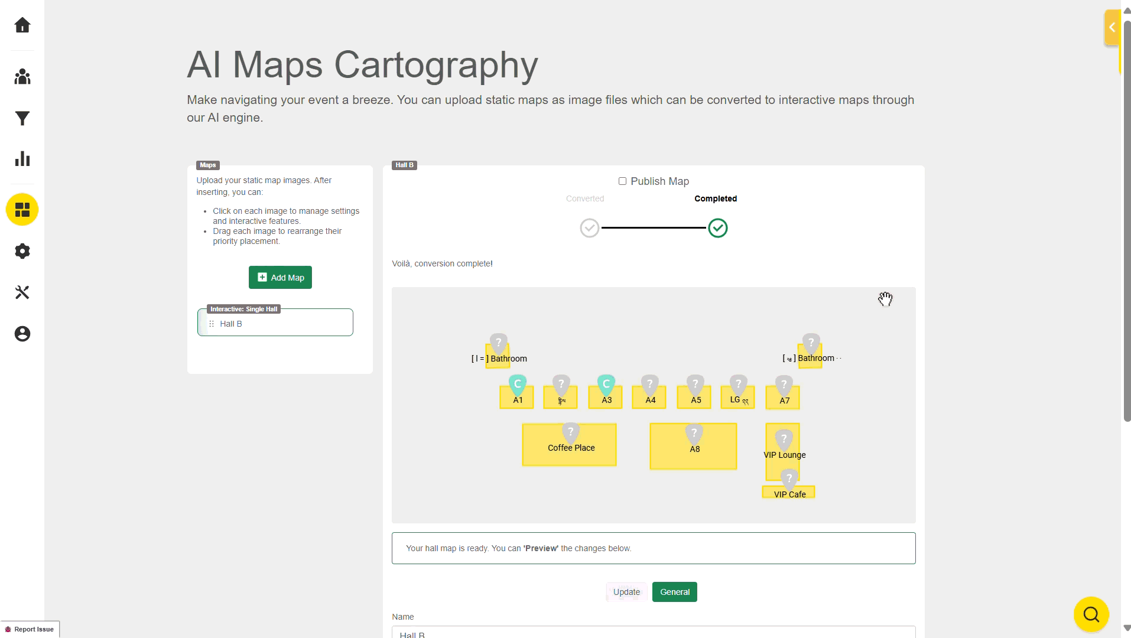
Task: Open the bar chart analytics icon
Action: pos(22,159)
